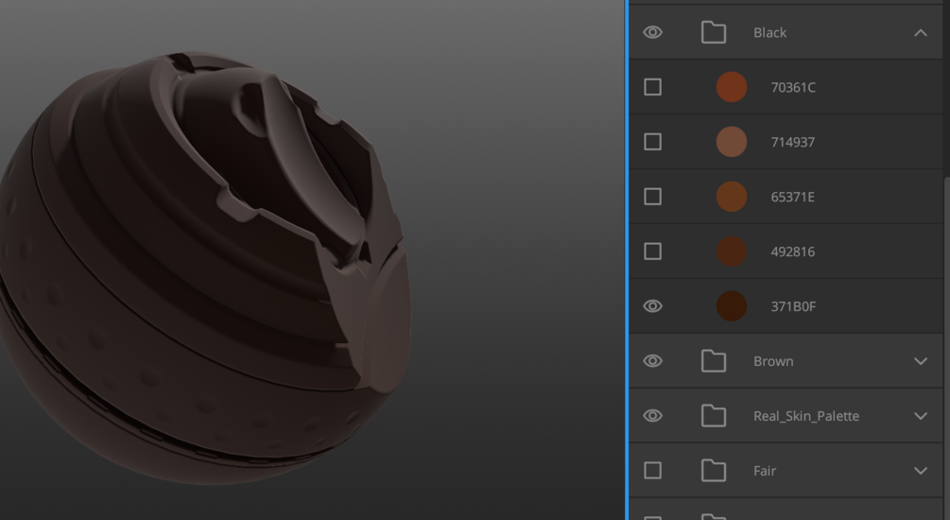Select the 371B0F label text

(793, 306)
